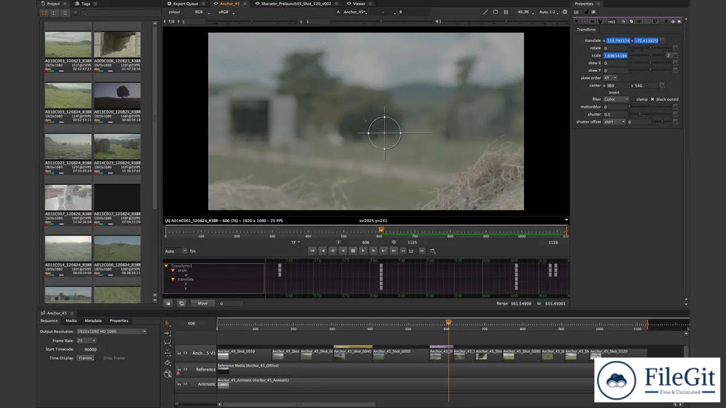Stop playback

click(x=353, y=250)
